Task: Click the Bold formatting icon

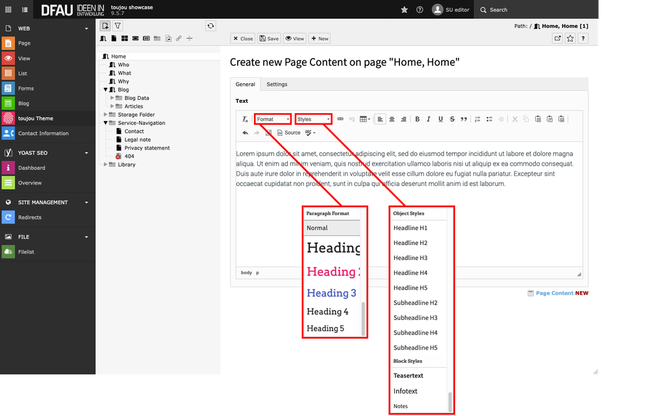Action: point(418,119)
